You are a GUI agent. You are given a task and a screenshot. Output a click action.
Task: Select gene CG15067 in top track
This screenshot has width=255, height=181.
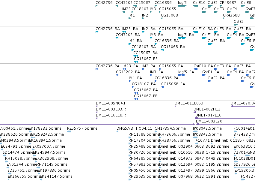(135, 6)
